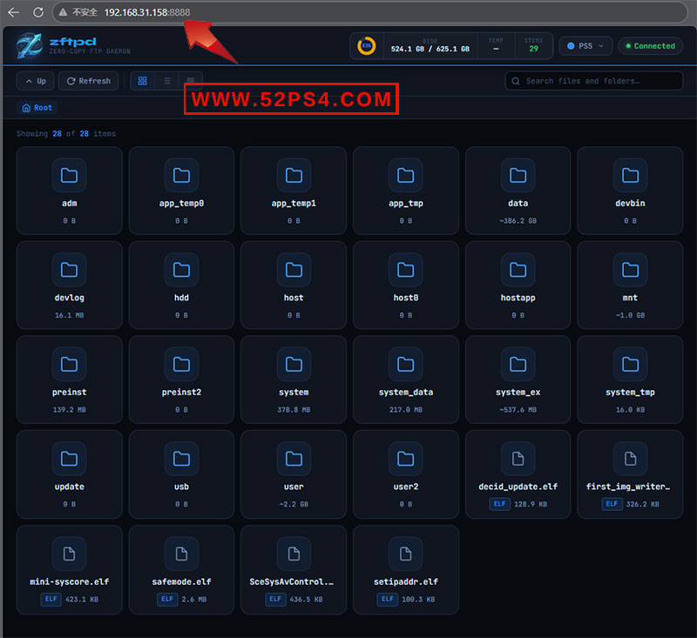Go to Root breadcrumb
Screen dimensions: 697x638
coord(37,108)
